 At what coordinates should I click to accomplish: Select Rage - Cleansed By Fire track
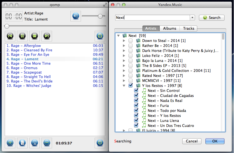(x=55, y=50)
